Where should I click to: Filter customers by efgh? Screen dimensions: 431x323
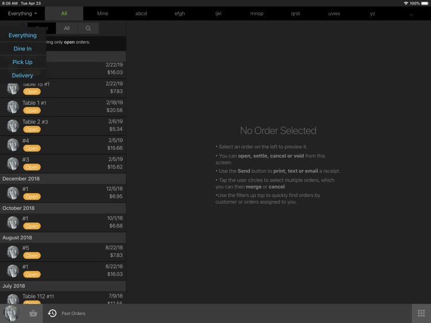point(179,13)
